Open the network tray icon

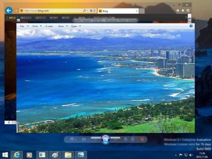pos(186,155)
